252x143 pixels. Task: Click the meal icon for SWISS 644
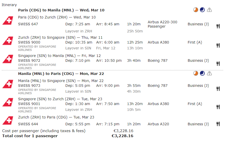(x=218, y=124)
